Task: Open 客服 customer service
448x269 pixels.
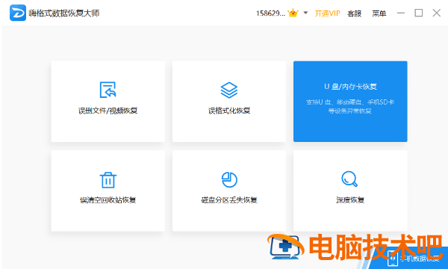Action: coord(354,13)
